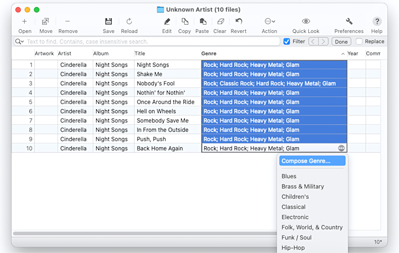
Task: Select the Nothin' for Nothin' title
Action: coord(168,93)
